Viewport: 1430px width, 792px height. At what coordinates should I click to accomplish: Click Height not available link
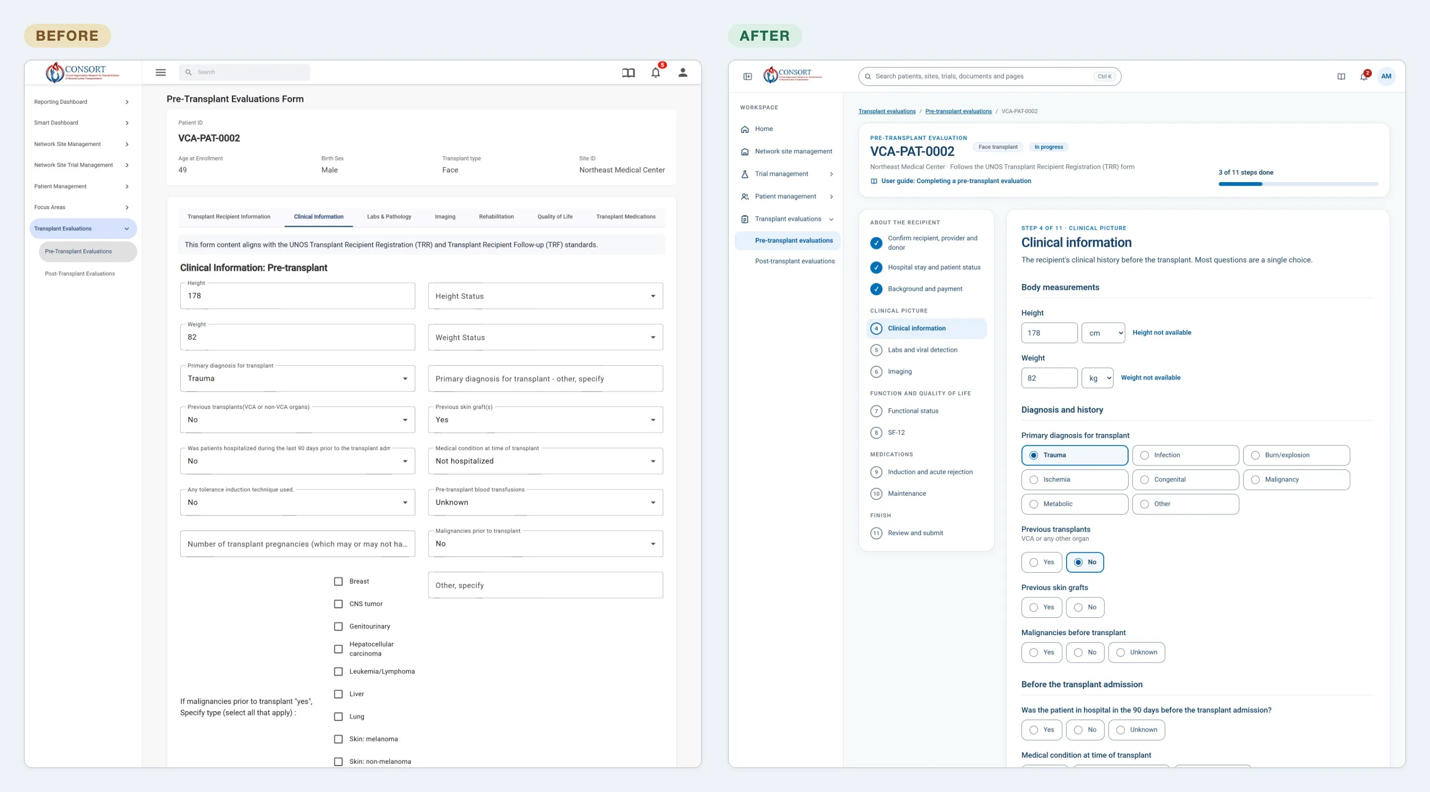click(1161, 333)
